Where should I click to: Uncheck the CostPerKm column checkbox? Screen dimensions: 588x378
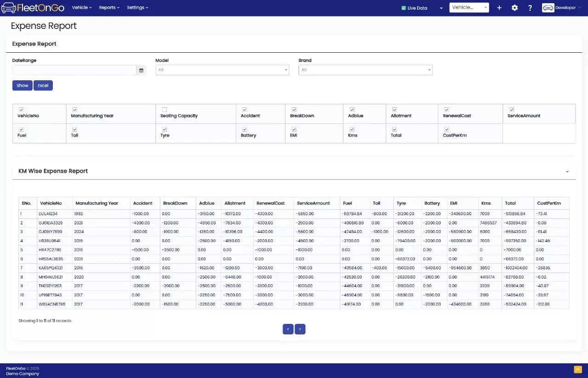coord(447,129)
